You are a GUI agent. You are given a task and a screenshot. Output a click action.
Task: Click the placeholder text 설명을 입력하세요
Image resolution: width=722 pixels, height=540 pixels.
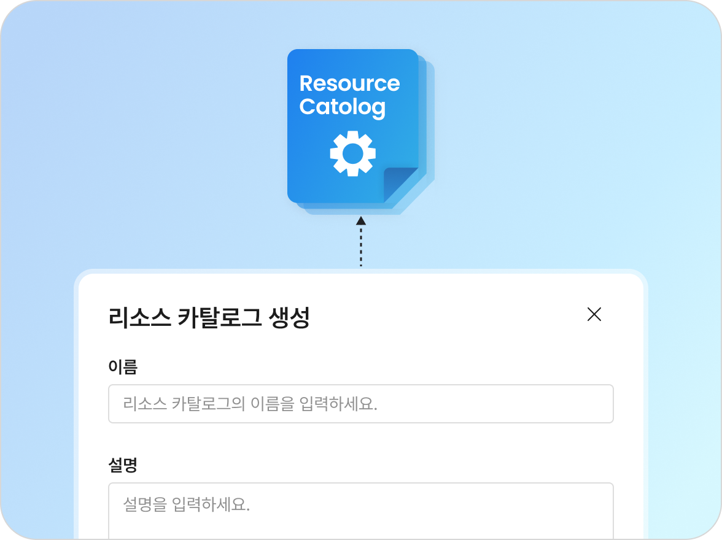187,504
